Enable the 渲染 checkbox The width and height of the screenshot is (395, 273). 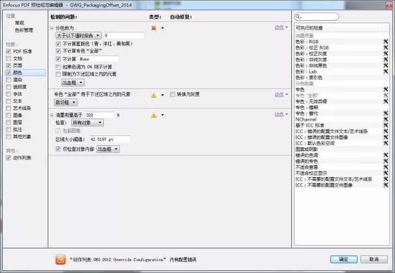pyautogui.click(x=9, y=79)
